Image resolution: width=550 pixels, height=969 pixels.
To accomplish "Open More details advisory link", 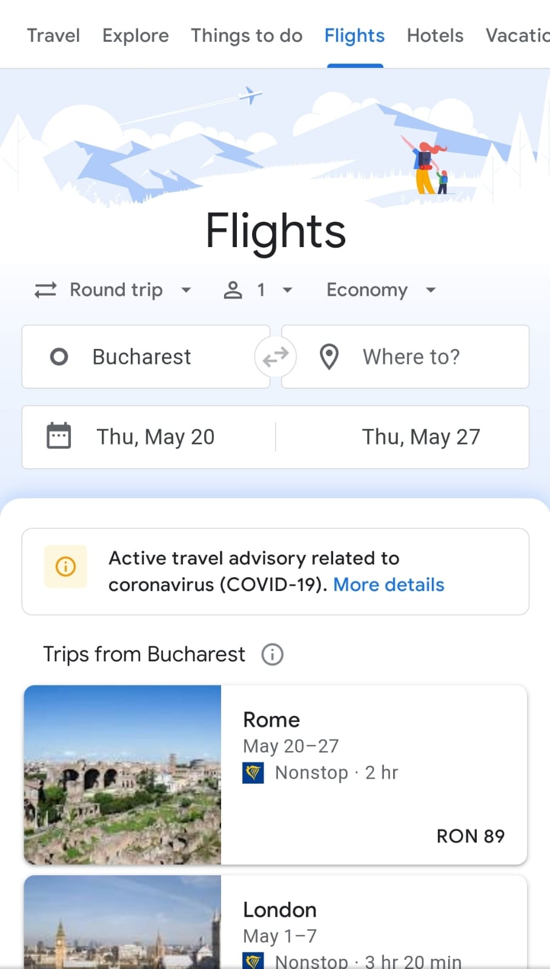I will click(x=389, y=585).
